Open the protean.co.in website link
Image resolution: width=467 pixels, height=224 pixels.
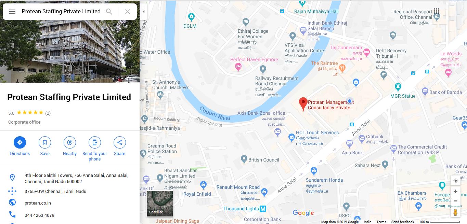pyautogui.click(x=38, y=203)
